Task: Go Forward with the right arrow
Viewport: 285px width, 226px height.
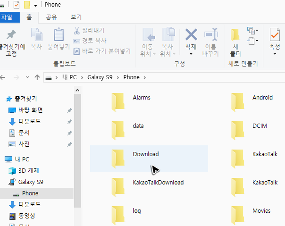Action: click(x=17, y=77)
